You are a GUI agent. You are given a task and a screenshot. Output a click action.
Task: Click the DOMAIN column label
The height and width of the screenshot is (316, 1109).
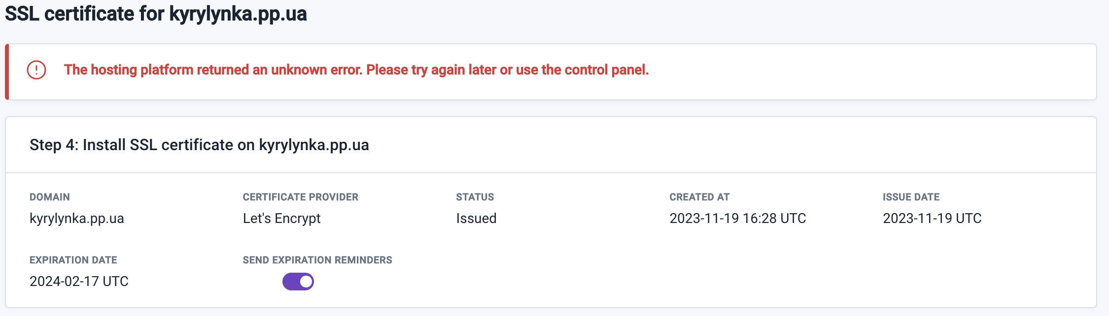(50, 197)
